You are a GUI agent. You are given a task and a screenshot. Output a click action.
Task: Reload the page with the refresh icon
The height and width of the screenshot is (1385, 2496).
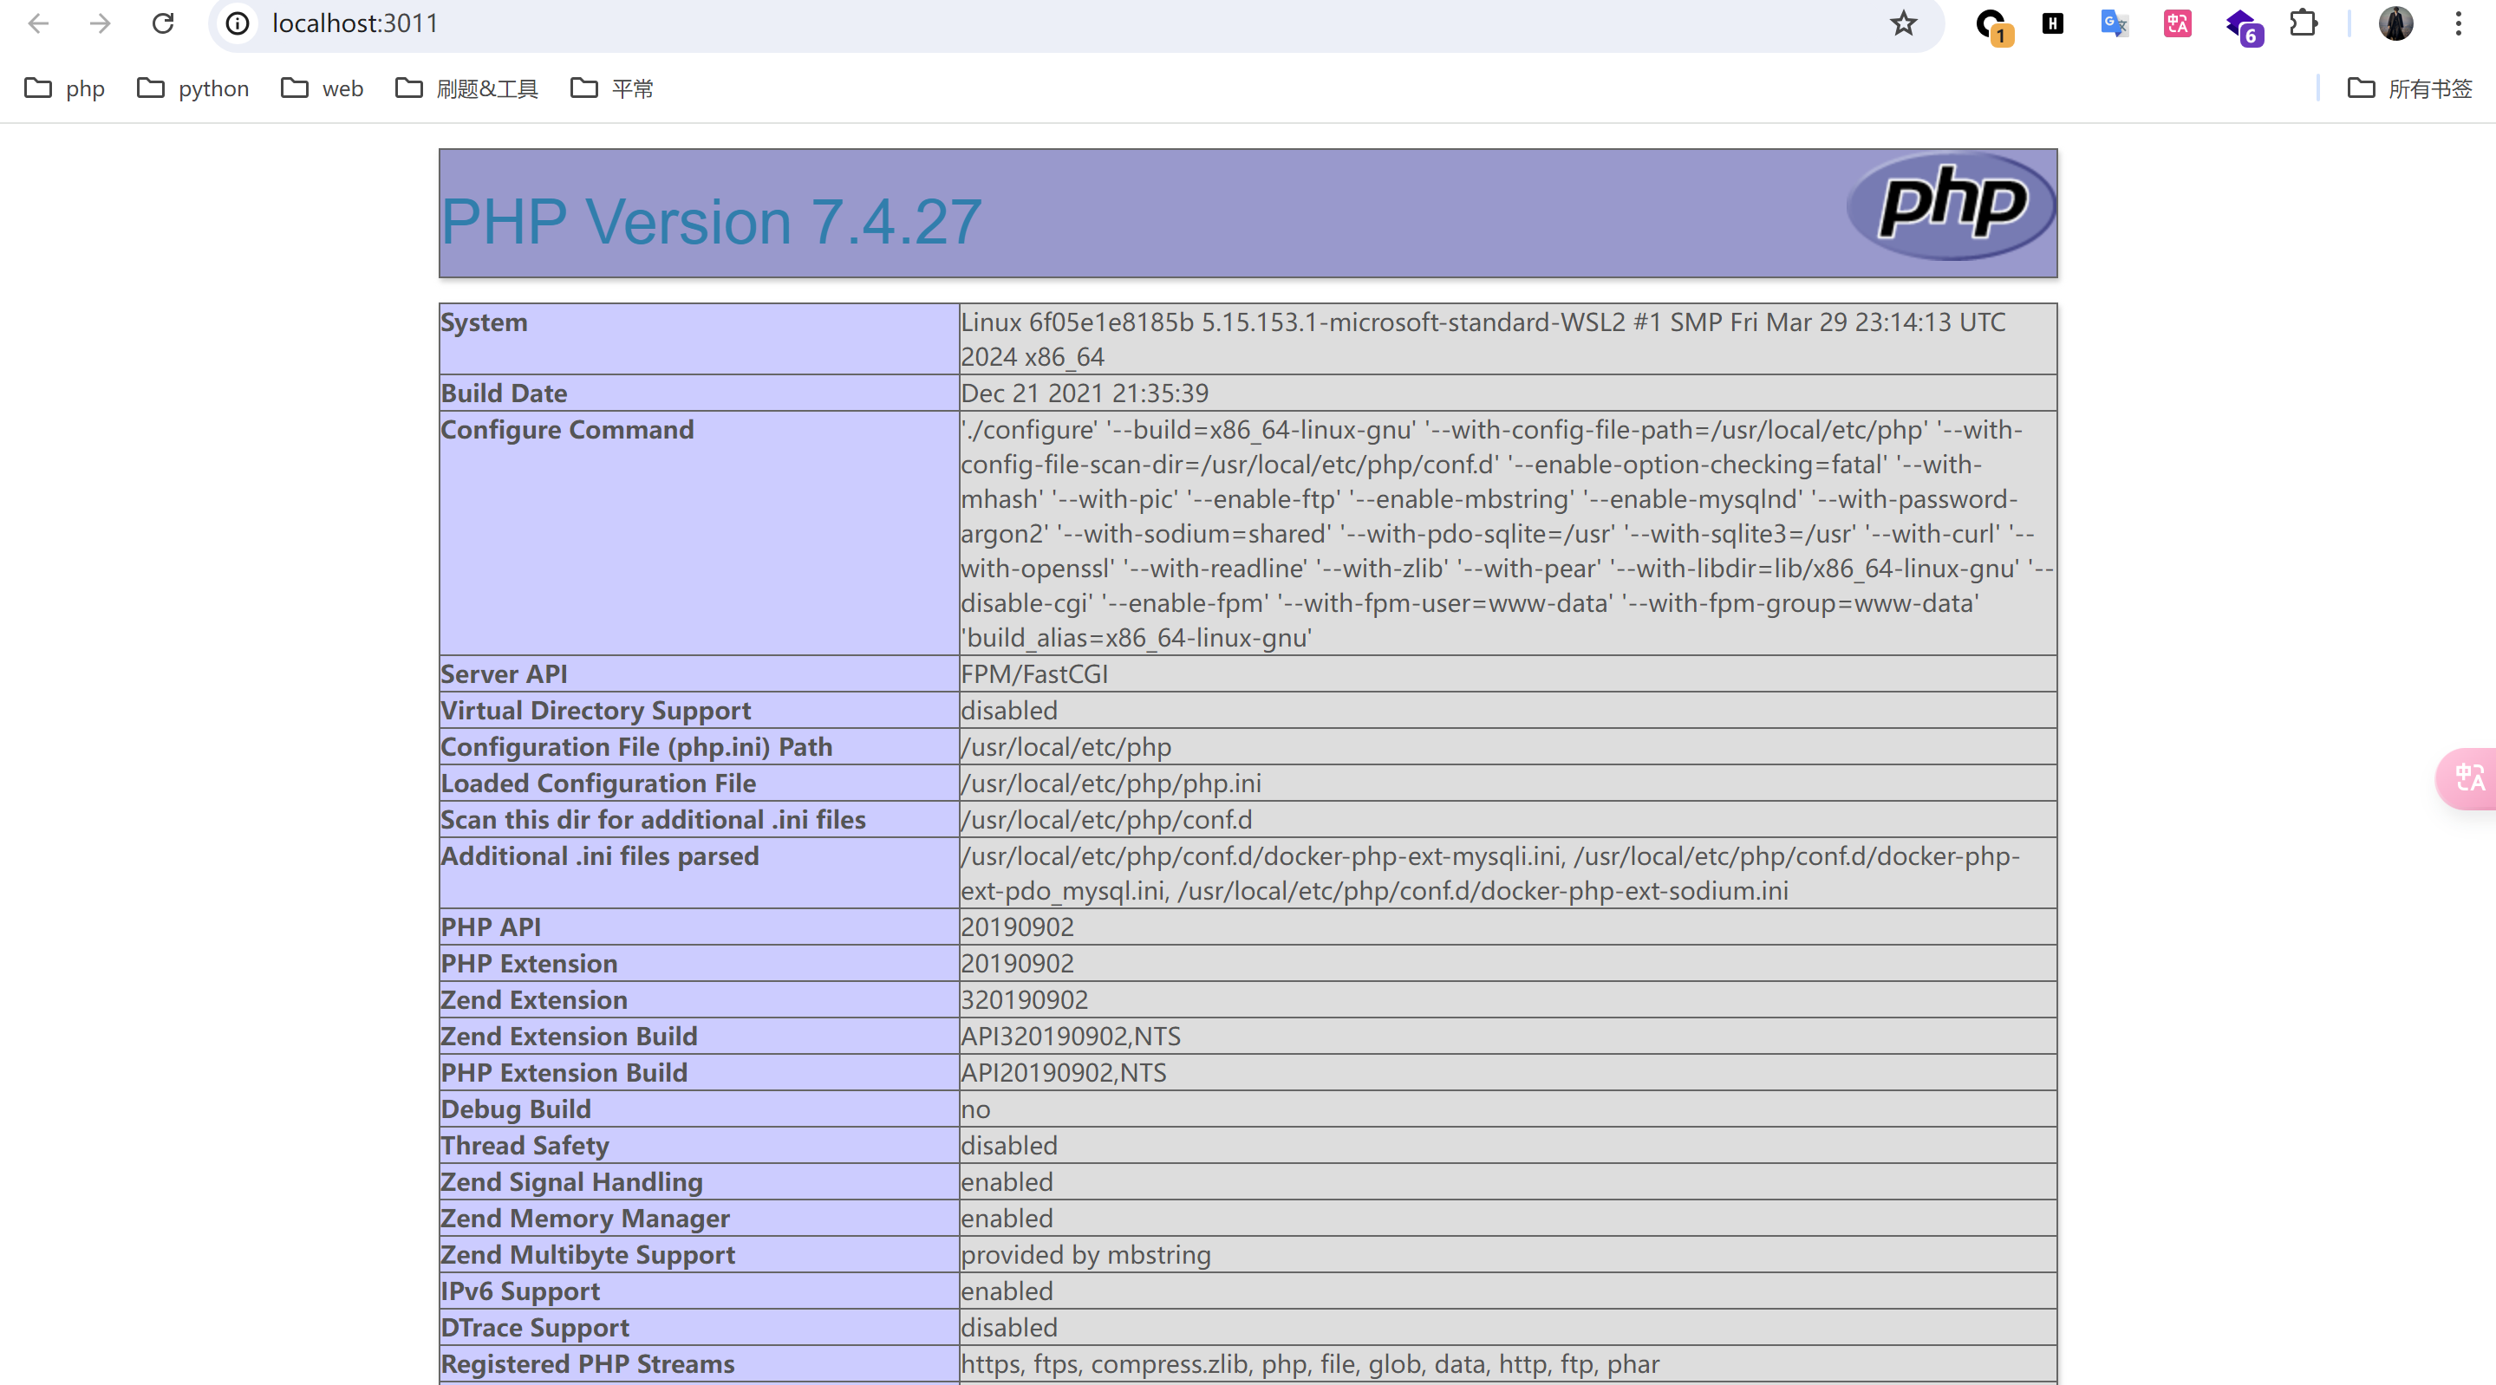click(x=163, y=23)
